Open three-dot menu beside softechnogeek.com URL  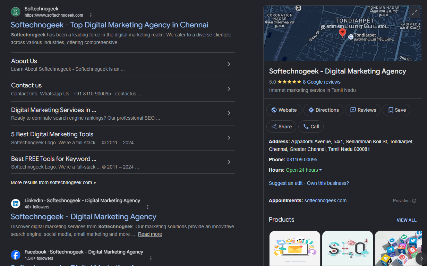pyautogui.click(x=91, y=15)
